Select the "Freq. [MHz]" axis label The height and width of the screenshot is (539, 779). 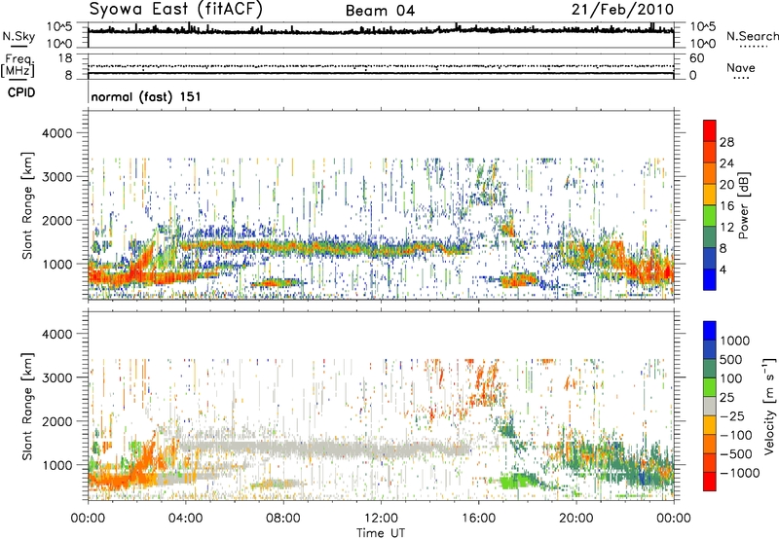(19, 65)
